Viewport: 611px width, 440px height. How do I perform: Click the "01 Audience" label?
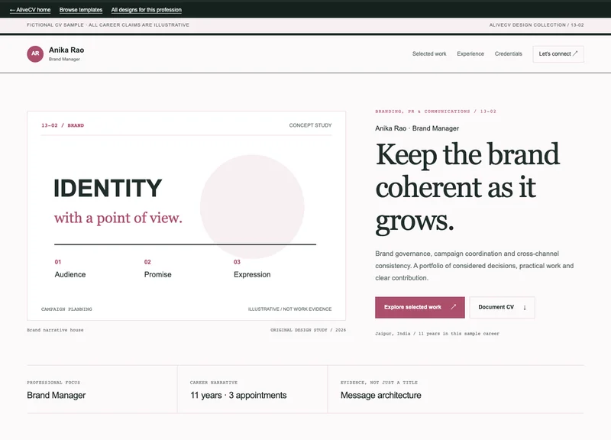tap(70, 269)
